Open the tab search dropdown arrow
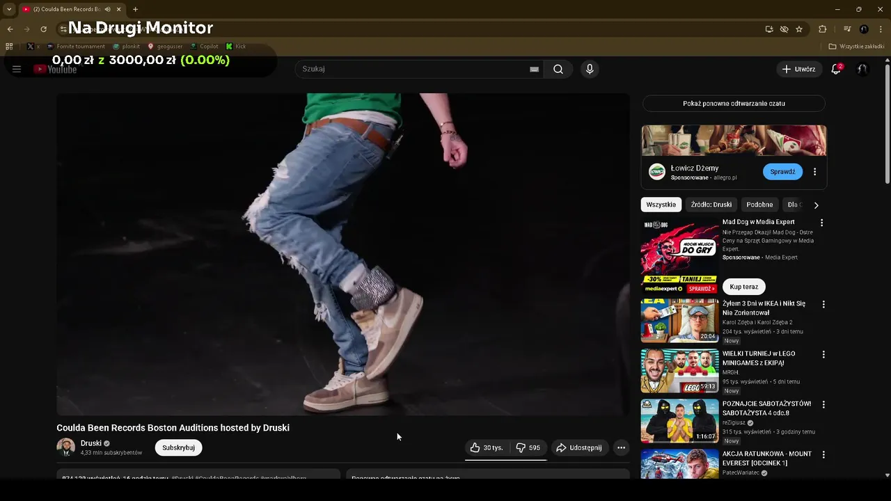Viewport: 891px width, 501px height. click(9, 9)
